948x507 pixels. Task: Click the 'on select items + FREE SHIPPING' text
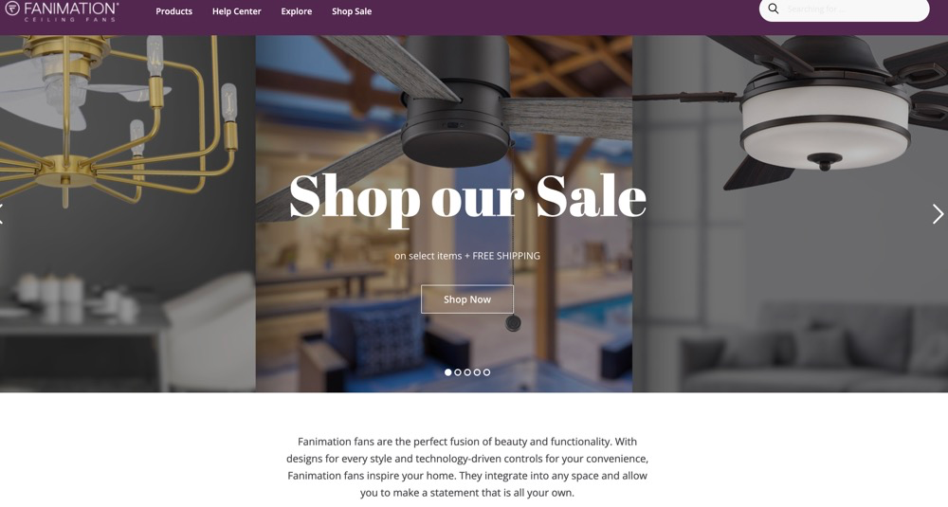coord(467,256)
